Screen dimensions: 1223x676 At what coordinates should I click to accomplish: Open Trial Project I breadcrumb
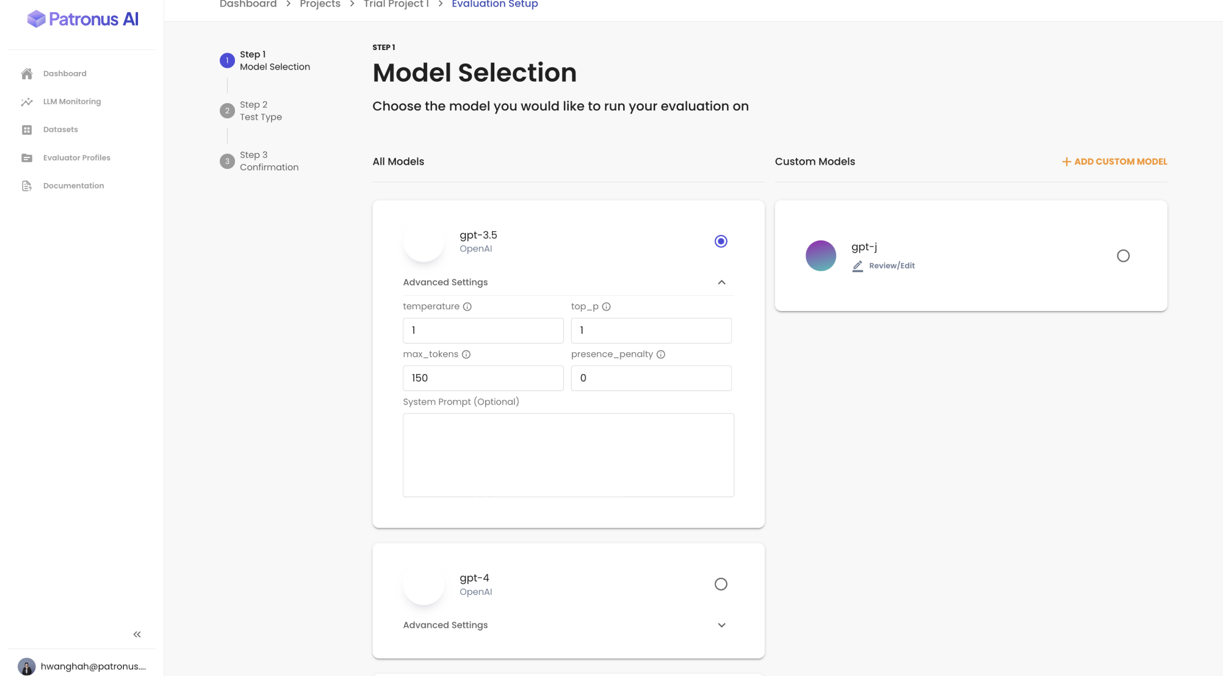[x=395, y=4]
